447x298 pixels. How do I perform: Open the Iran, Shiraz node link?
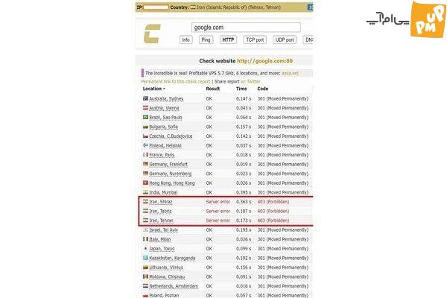[161, 202]
